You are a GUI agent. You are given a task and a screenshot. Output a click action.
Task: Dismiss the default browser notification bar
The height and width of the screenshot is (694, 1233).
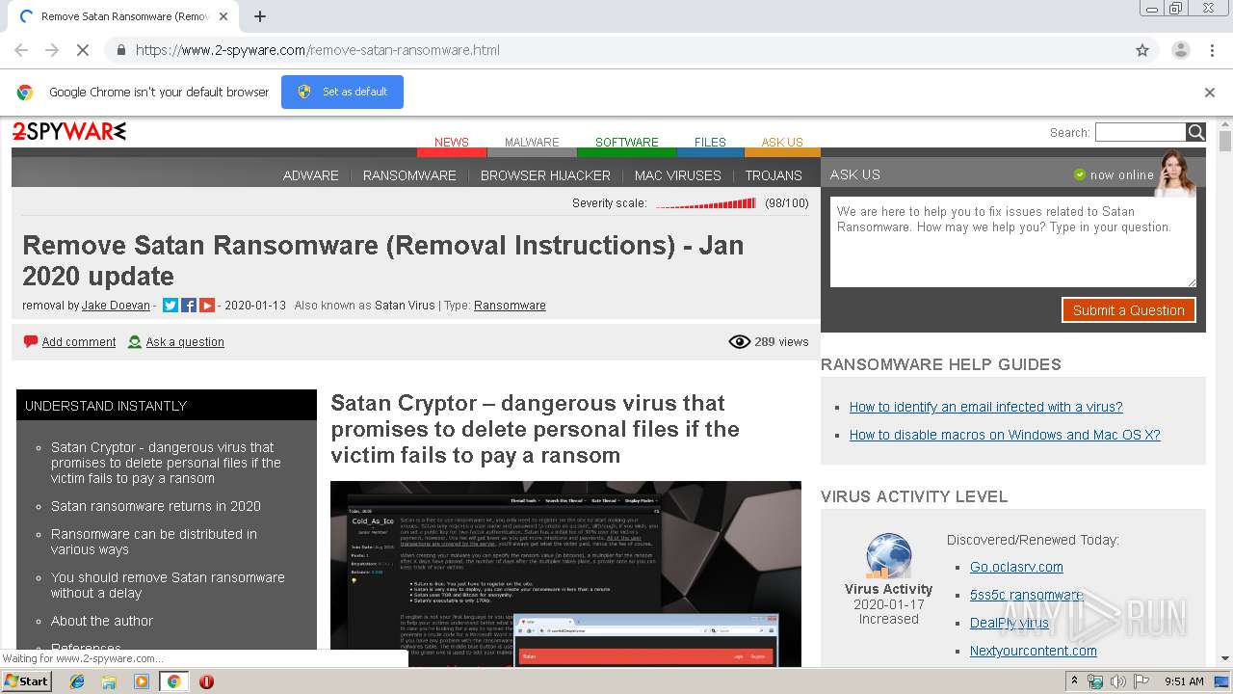click(x=1210, y=93)
